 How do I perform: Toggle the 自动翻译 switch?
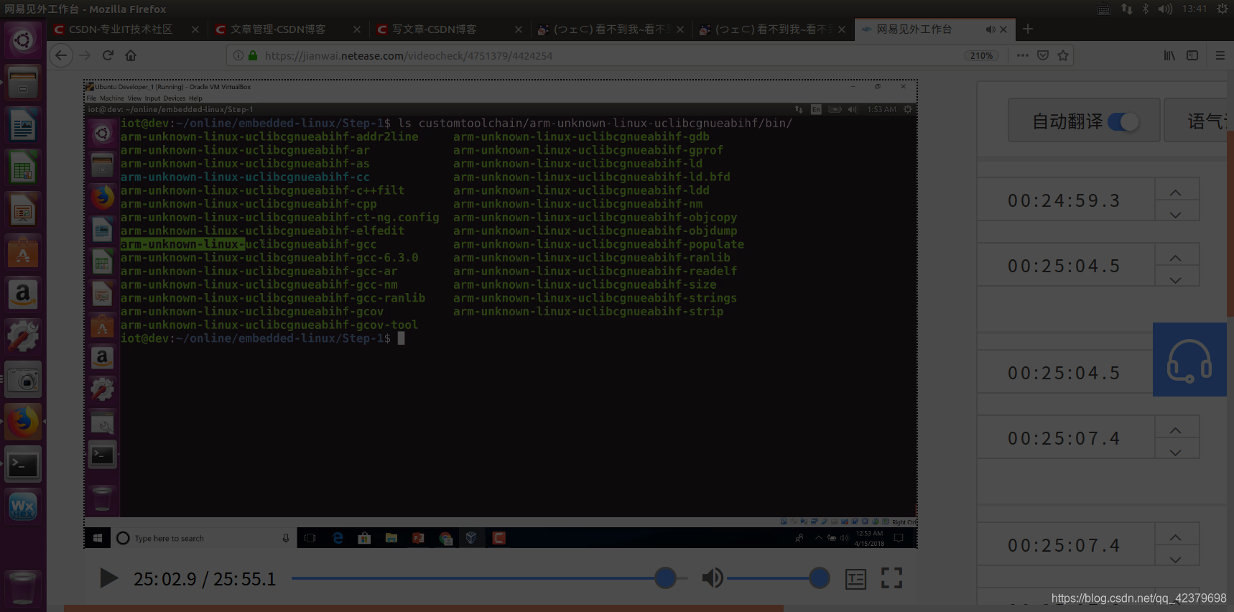[1123, 121]
